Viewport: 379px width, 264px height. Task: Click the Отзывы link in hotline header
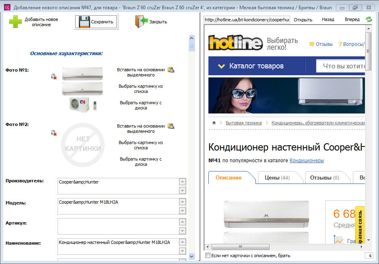[x=324, y=44]
